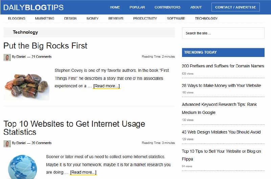Click Daniel's avatar on Internet Statistics post

(x=7, y=144)
